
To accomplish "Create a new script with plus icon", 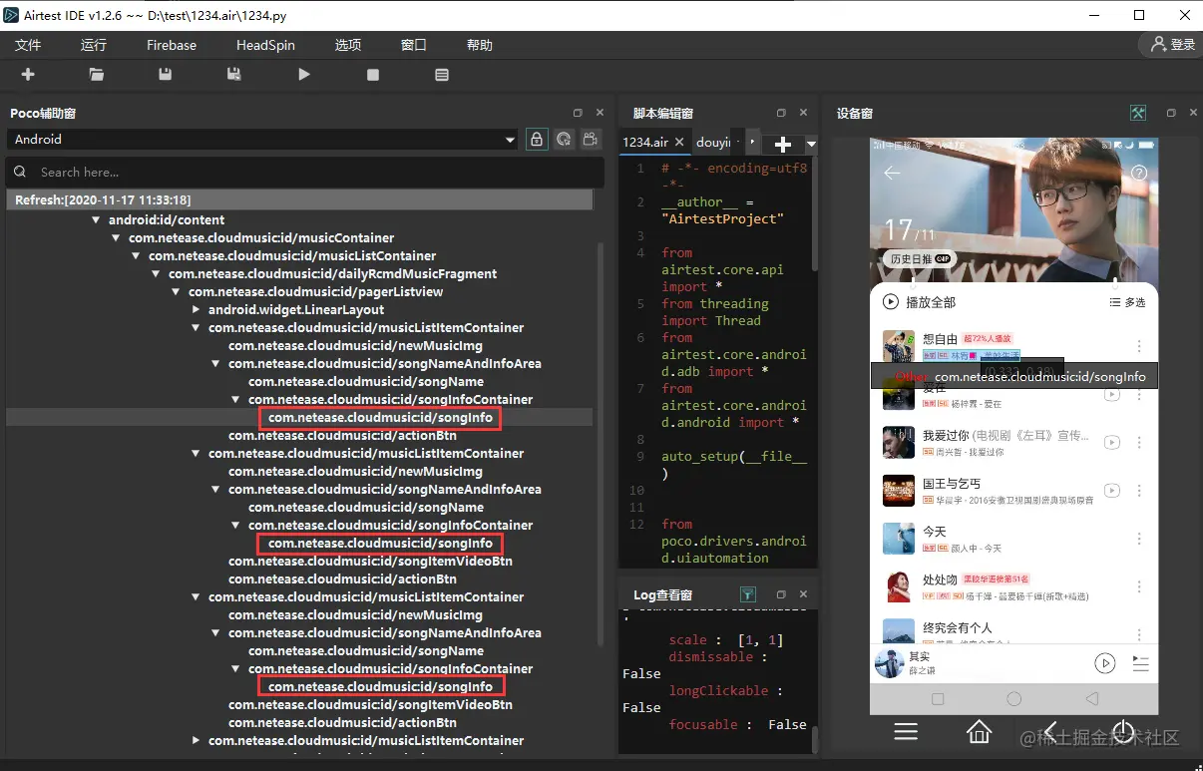I will pos(28,75).
